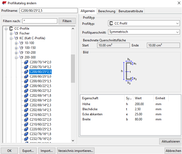The image size is (182, 154).
Task: Click the Export... button
Action: pyautogui.click(x=28, y=151)
